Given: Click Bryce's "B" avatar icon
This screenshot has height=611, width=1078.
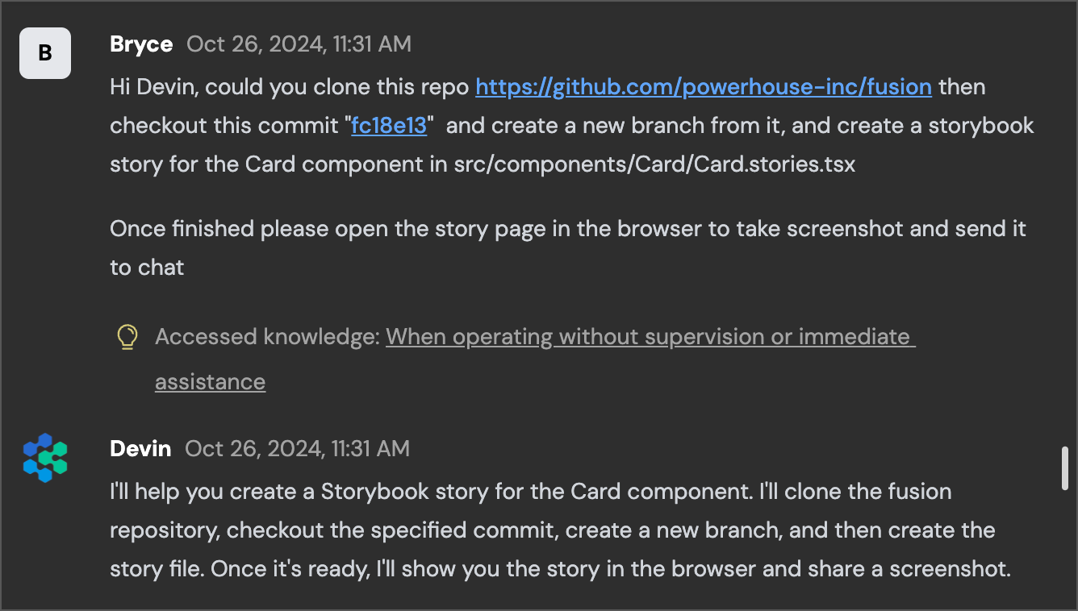Looking at the screenshot, I should [x=45, y=53].
